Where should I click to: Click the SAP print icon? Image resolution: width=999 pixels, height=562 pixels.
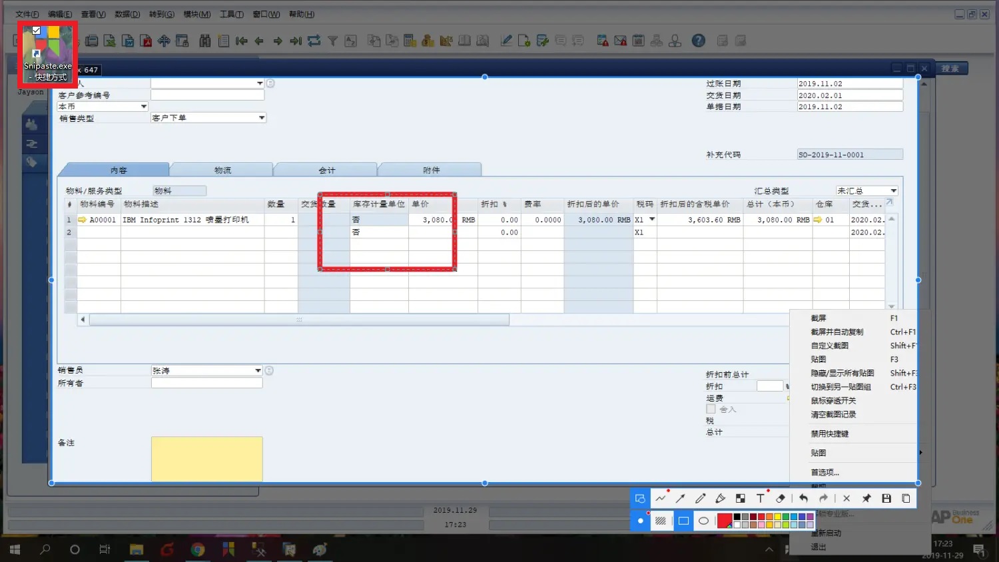tap(92, 41)
